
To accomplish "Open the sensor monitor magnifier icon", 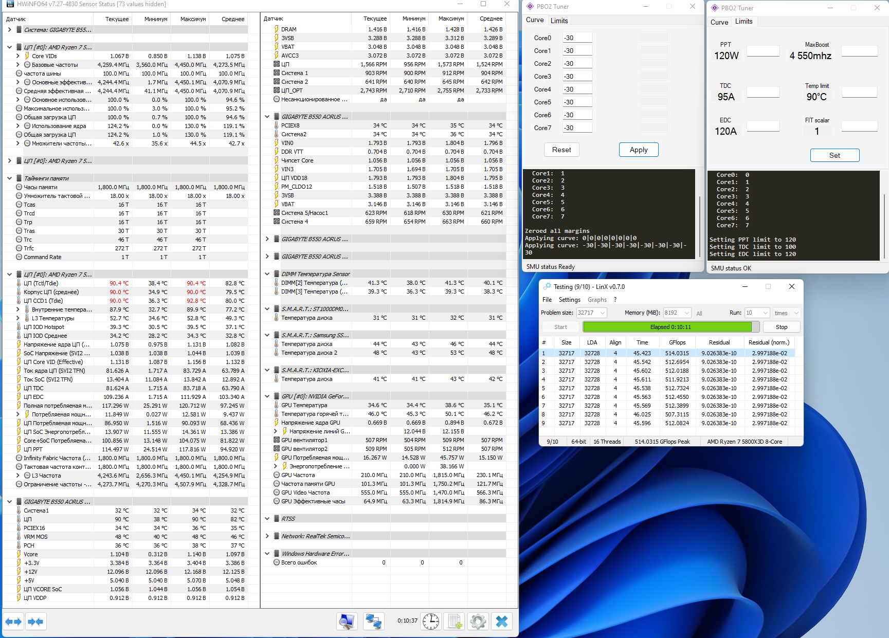I will coord(348,622).
